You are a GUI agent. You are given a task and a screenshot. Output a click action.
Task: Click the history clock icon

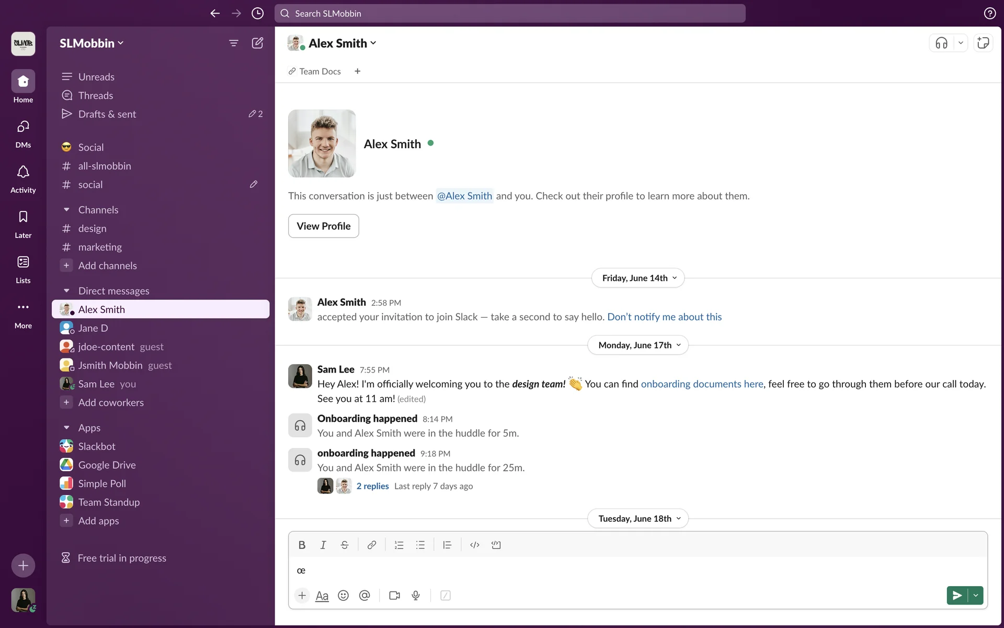[257, 14]
